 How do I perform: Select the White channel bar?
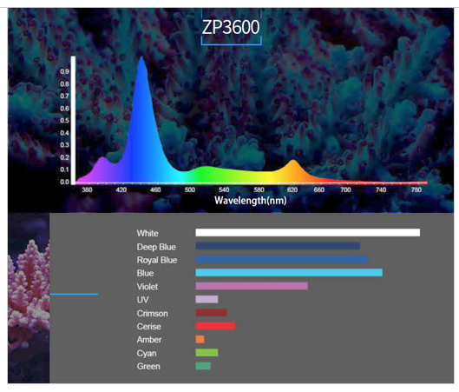pyautogui.click(x=308, y=233)
